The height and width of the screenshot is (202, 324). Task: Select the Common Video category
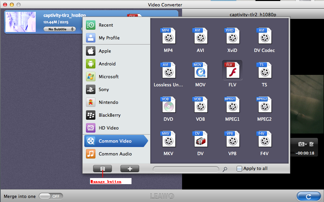point(116,141)
